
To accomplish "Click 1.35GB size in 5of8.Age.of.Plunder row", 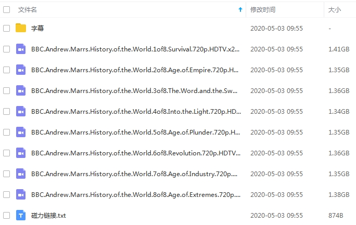I will (x=339, y=133).
